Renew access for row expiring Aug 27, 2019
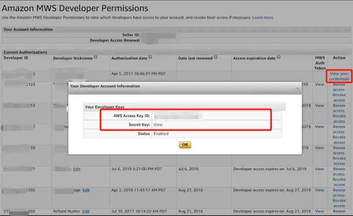The height and width of the screenshot is (216, 353). [339, 193]
